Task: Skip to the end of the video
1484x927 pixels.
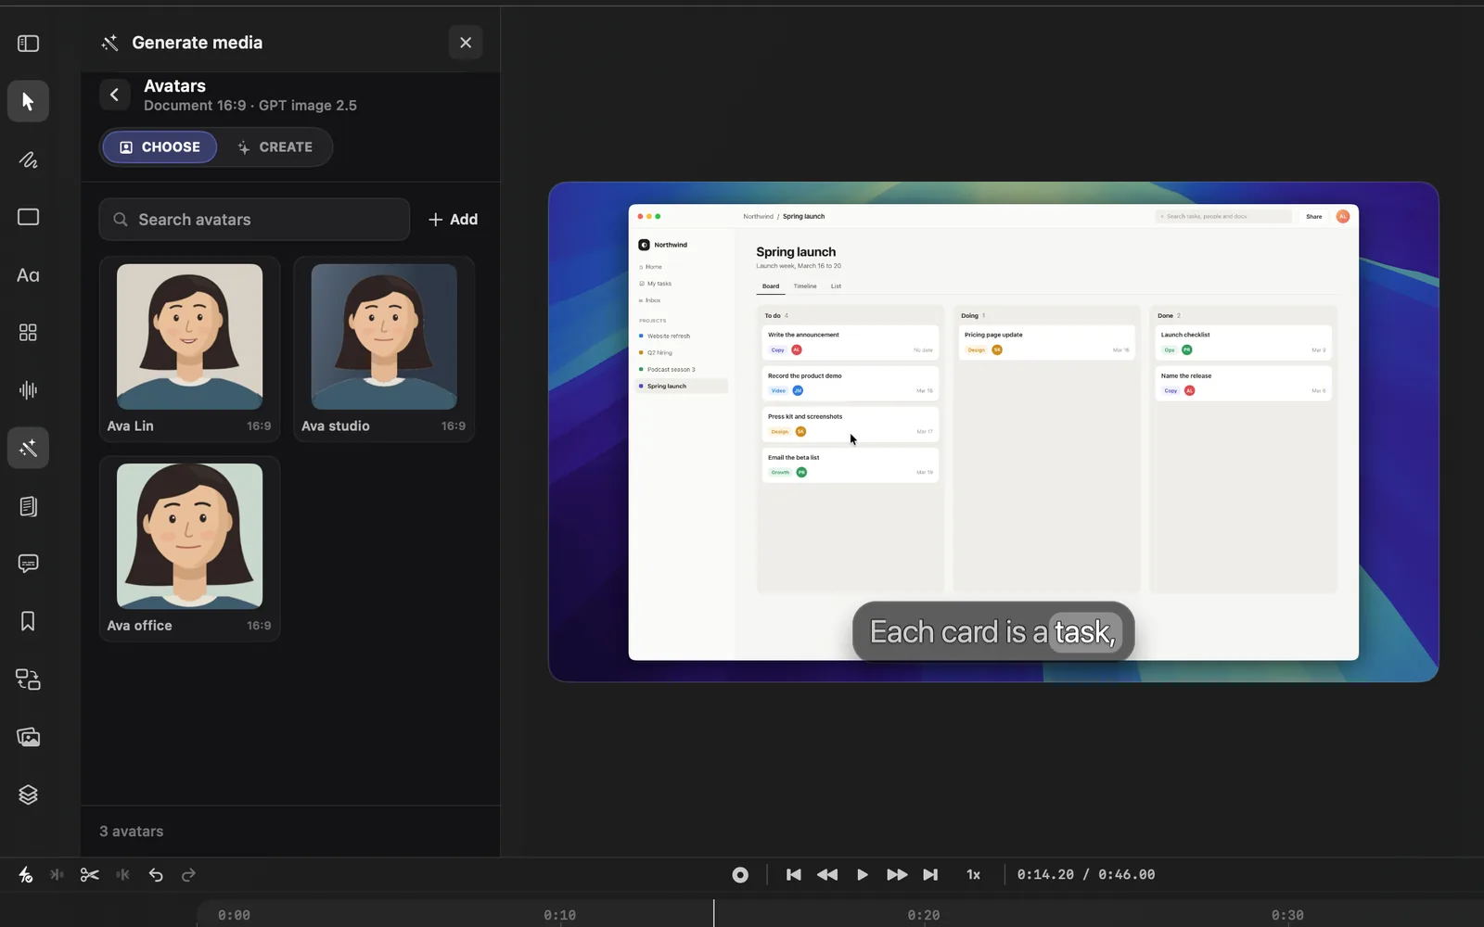Action: [x=930, y=874]
